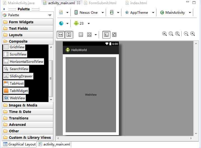Click AppTheme star icon

127,12
